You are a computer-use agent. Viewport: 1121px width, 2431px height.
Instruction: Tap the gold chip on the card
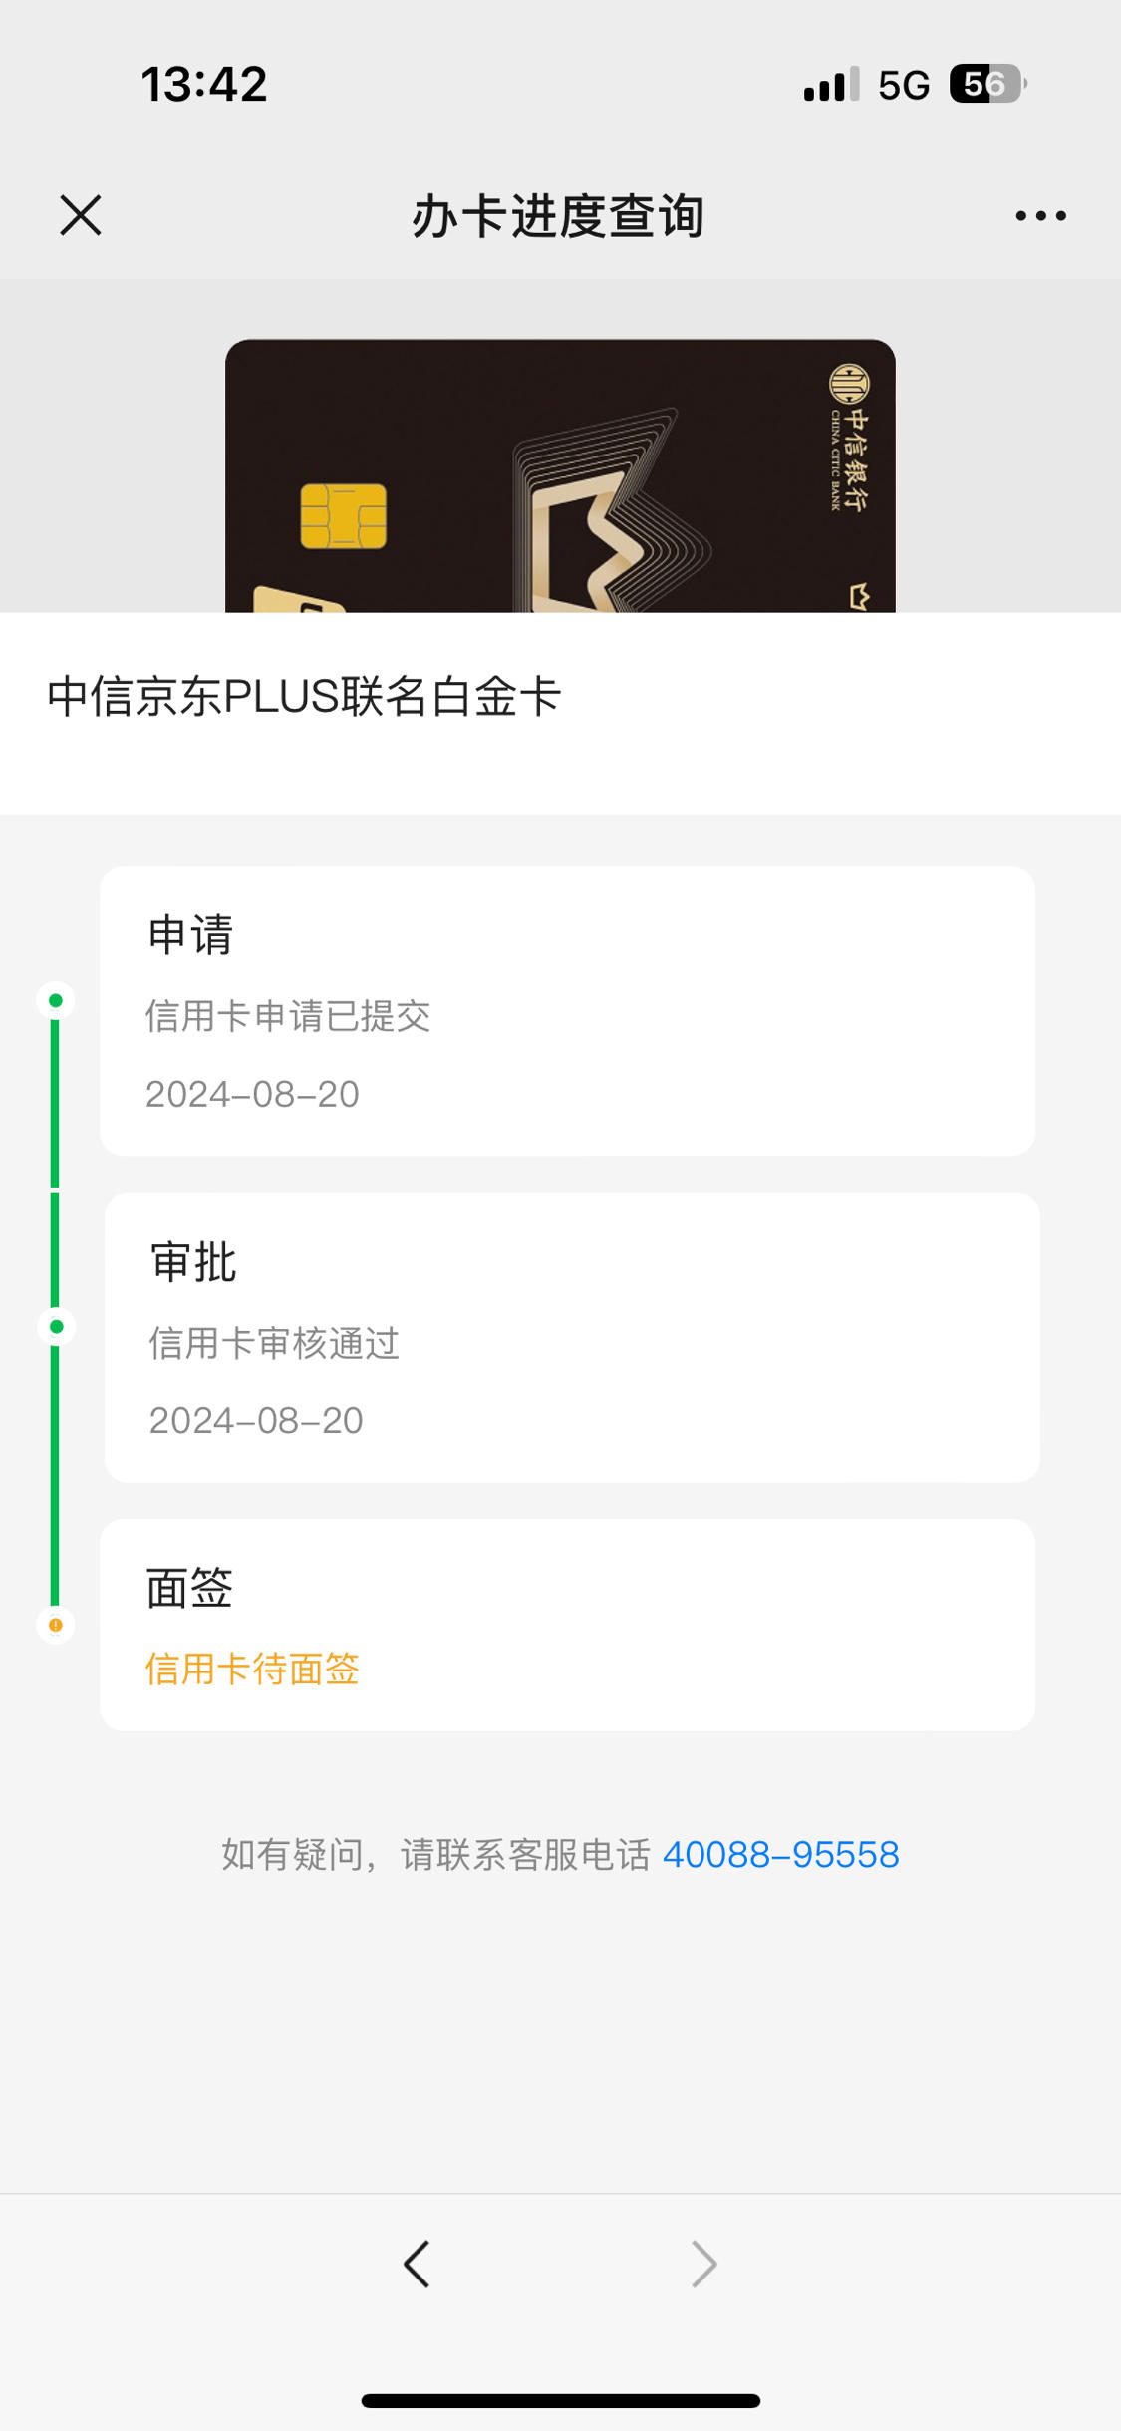344,516
